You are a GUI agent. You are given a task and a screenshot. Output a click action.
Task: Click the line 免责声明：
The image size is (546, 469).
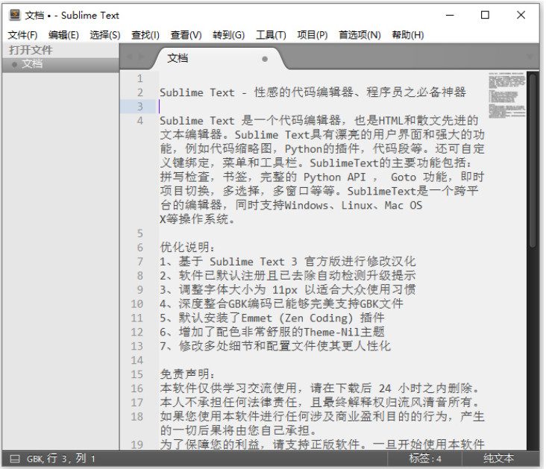click(187, 374)
